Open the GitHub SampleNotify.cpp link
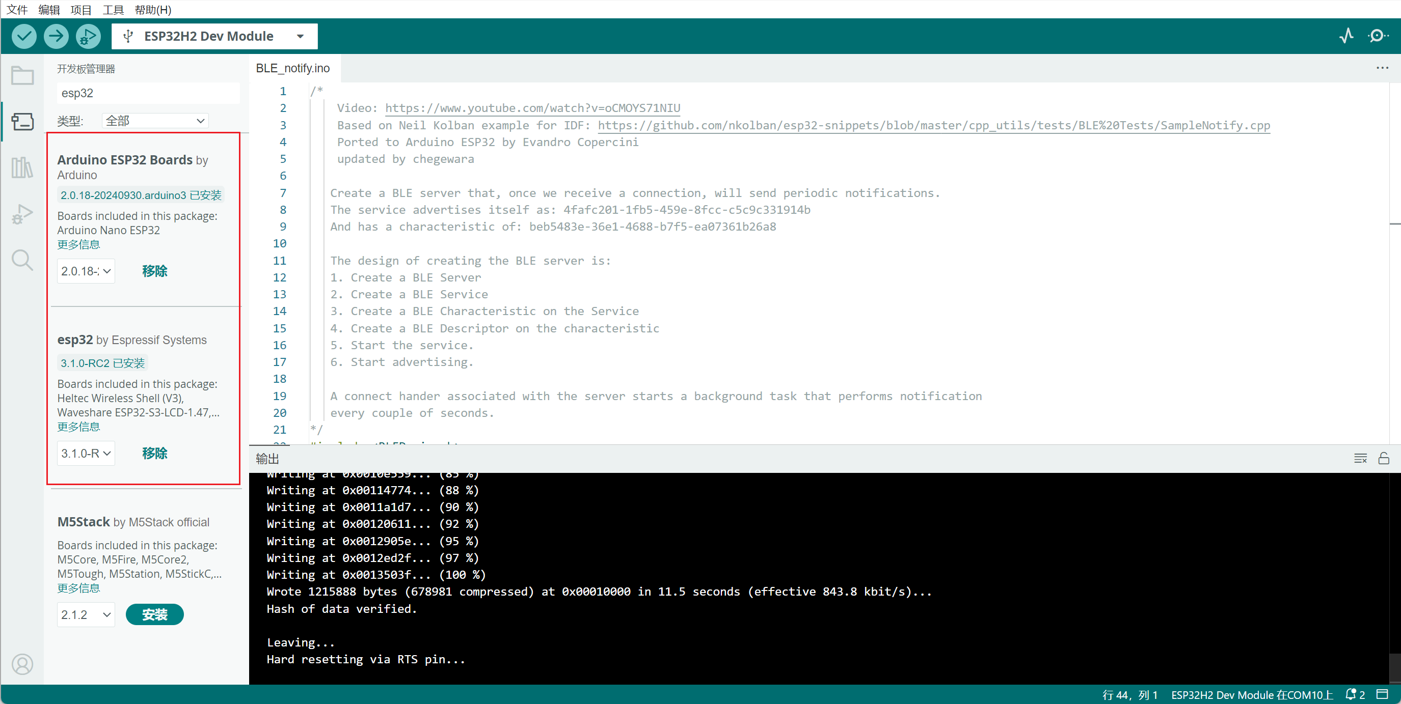Viewport: 1401px width, 704px height. click(x=934, y=125)
